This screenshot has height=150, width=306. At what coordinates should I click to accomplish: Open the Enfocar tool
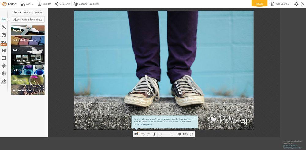tap(28, 80)
